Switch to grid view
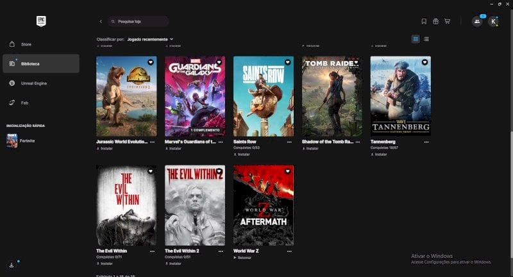Screen dimensions: 513x277 tap(416, 39)
